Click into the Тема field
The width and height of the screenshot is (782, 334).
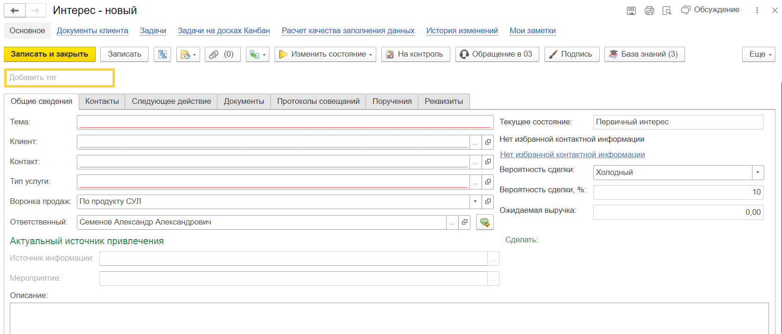[285, 122]
